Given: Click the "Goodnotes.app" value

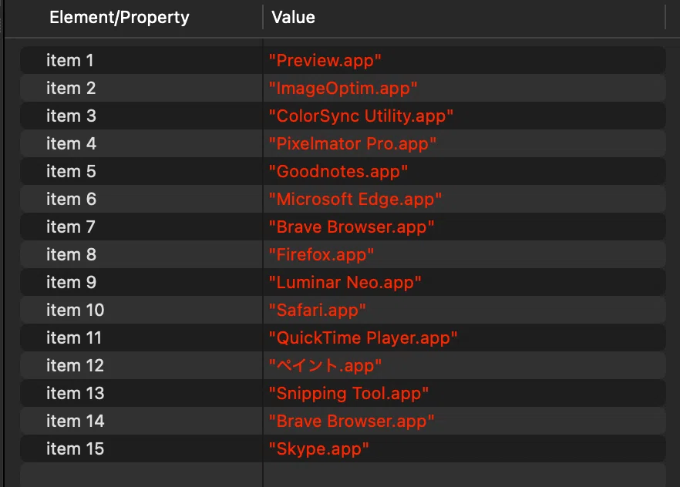Looking at the screenshot, I should pos(338,172).
